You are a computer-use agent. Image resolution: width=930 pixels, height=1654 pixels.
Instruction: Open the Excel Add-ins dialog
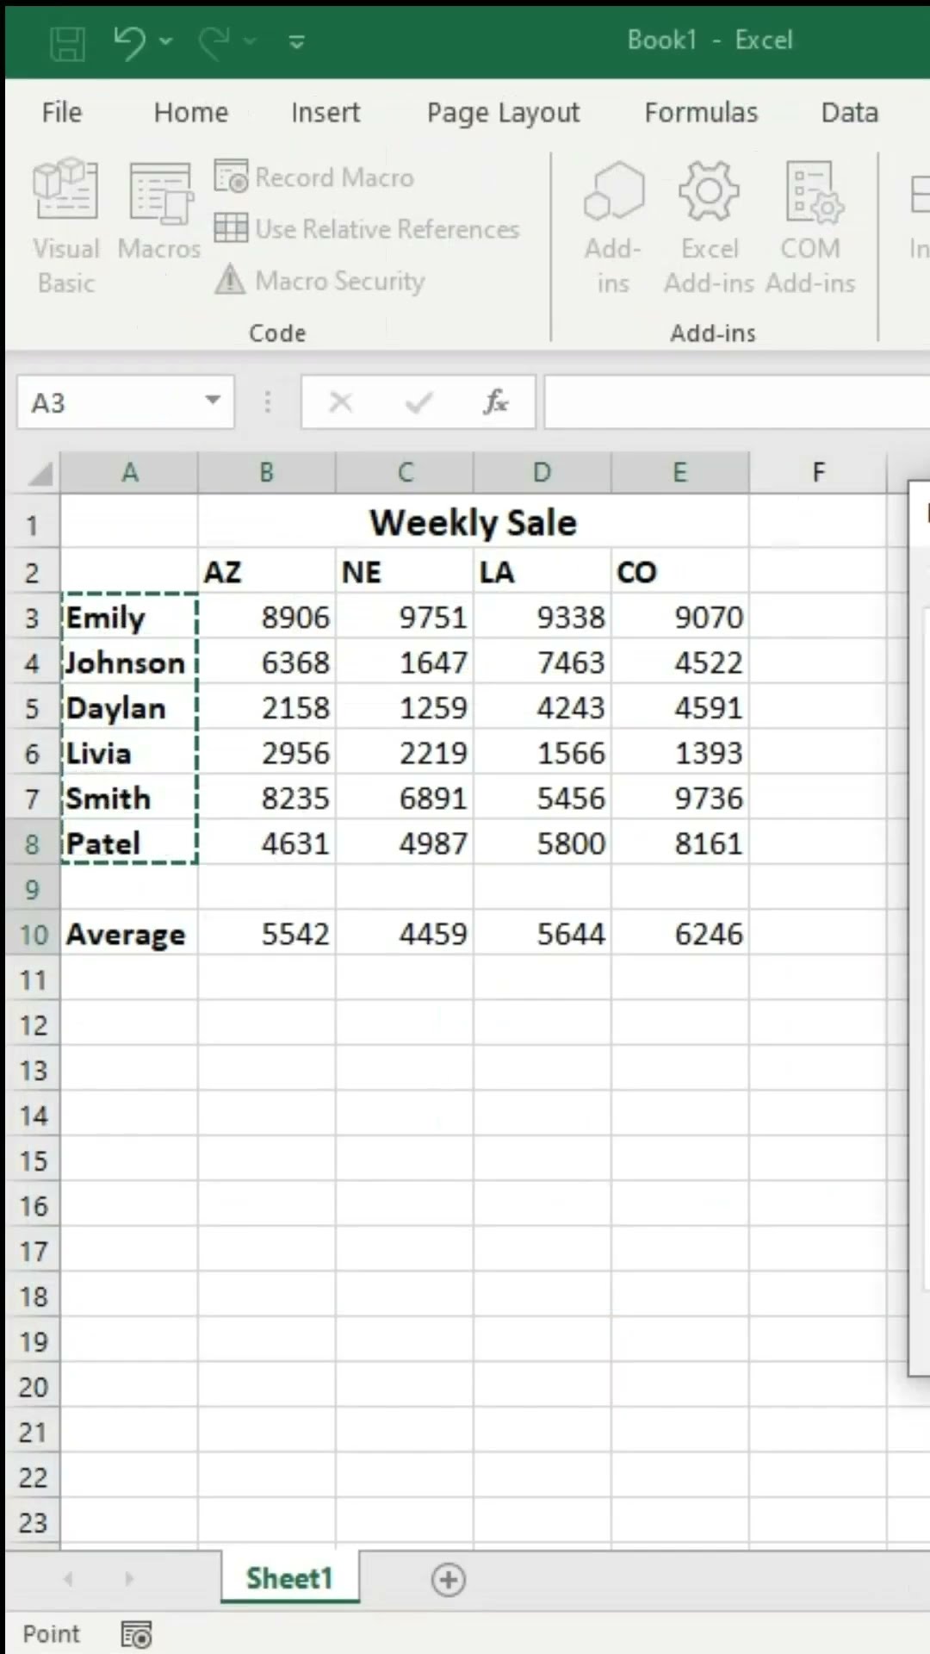[709, 226]
